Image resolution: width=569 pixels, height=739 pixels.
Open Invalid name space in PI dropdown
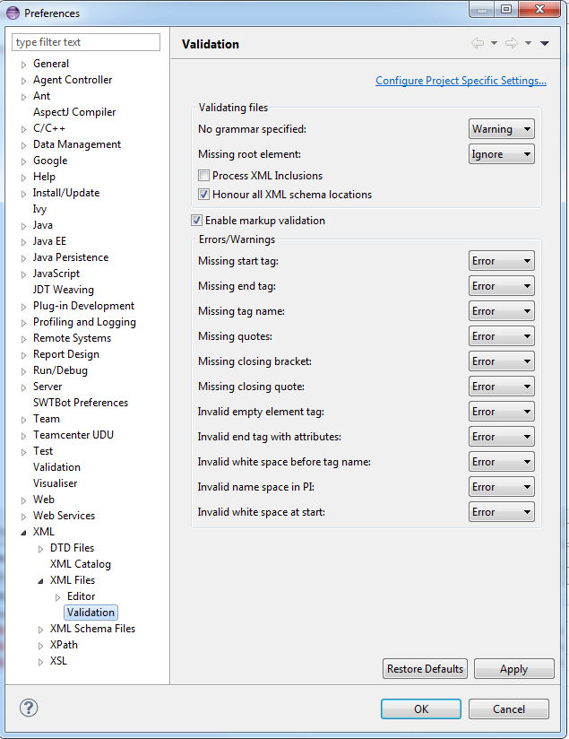[501, 487]
